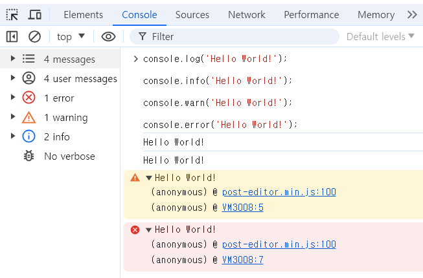Activate the inspect element picker icon

point(12,14)
